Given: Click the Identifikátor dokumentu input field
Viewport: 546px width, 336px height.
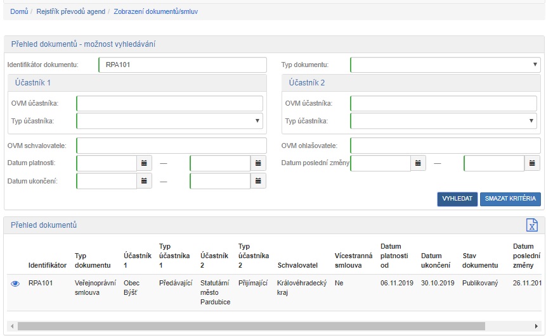Looking at the screenshot, I should [x=183, y=65].
